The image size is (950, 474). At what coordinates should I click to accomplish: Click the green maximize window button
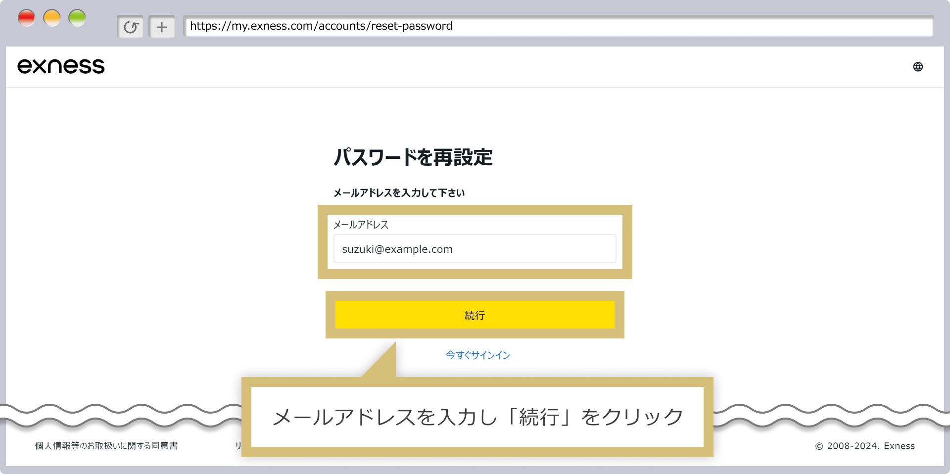click(x=77, y=18)
